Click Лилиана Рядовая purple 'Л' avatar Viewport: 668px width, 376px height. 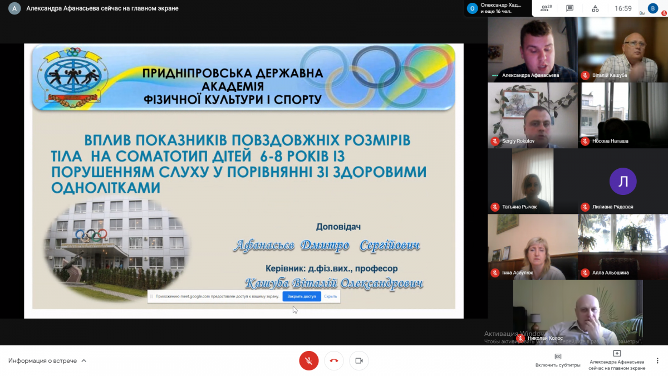click(x=622, y=181)
